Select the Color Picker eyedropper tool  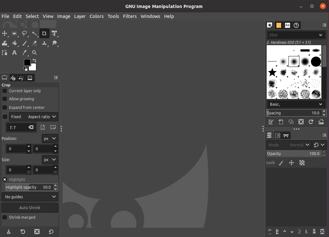coord(24,53)
